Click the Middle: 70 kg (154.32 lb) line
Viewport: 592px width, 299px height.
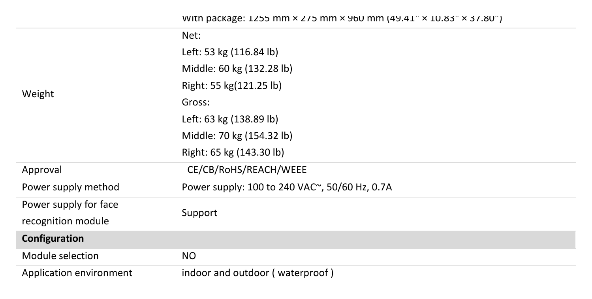click(x=237, y=136)
